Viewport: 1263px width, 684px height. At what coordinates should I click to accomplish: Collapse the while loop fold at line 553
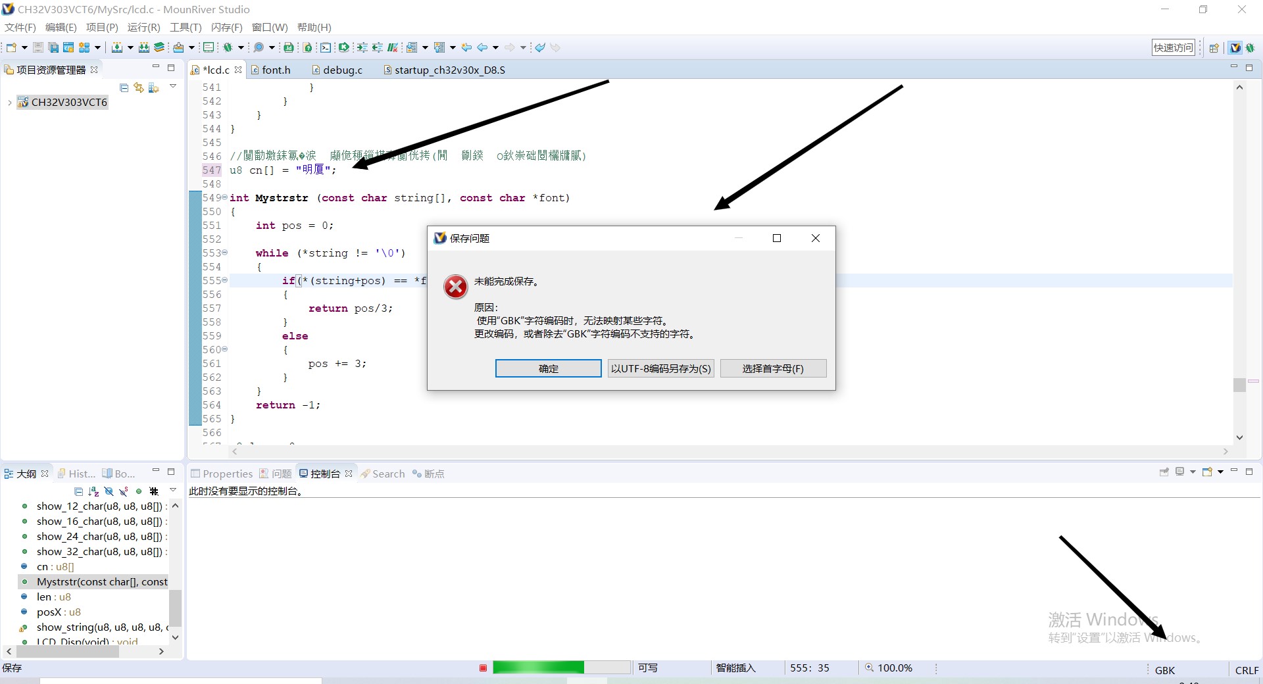[x=224, y=253]
